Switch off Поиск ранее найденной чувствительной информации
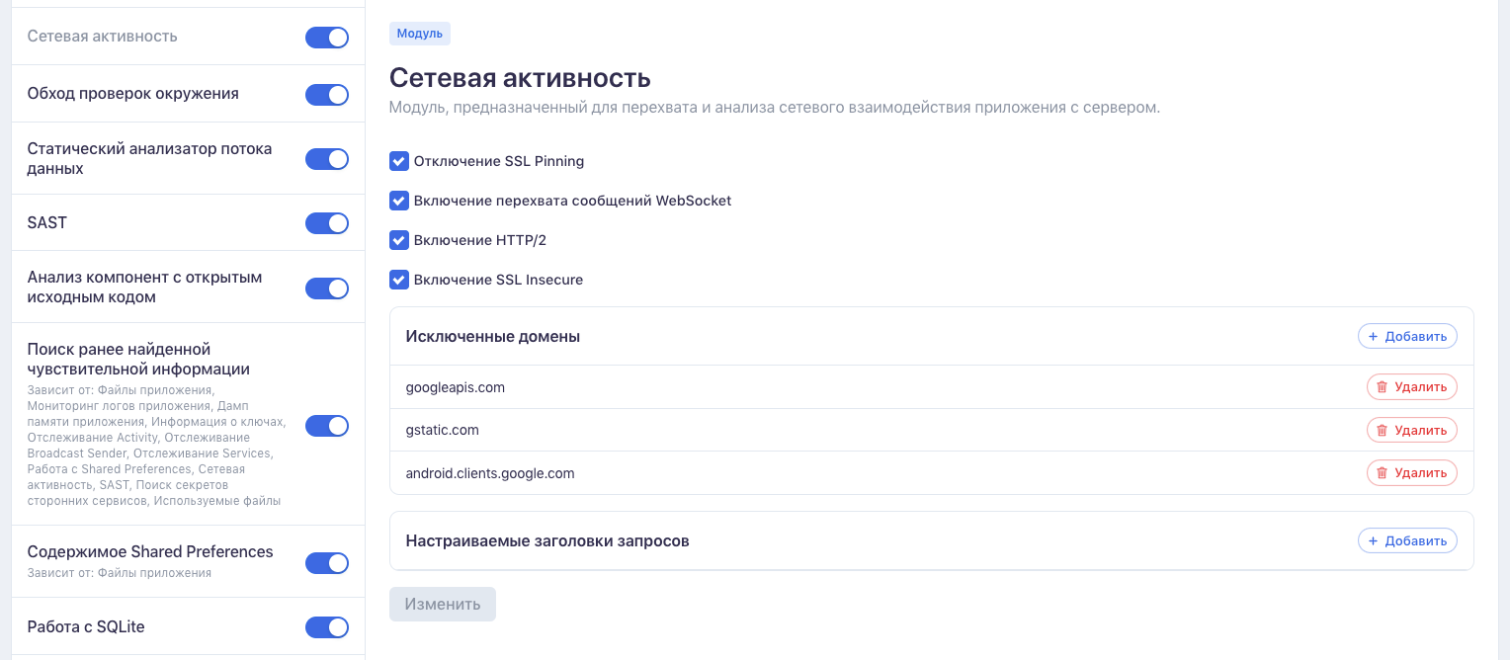The width and height of the screenshot is (1510, 660). 327,426
